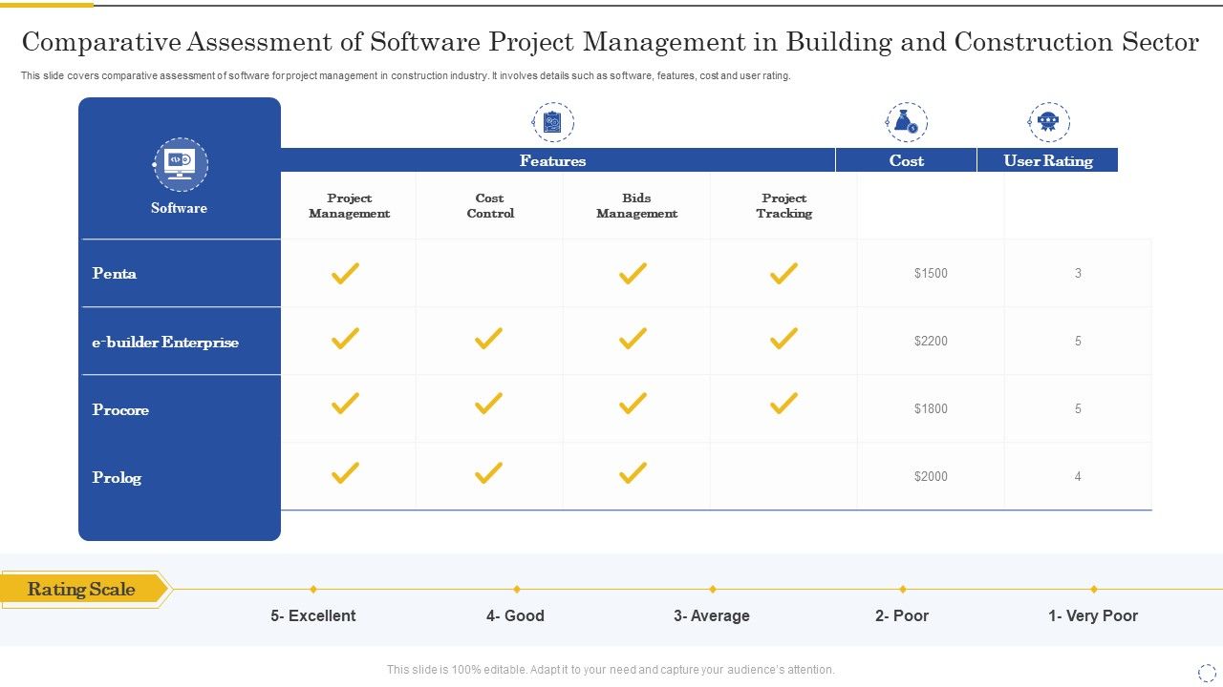Click e-builder Enterprise's Bids Management checkmark
1223x687 pixels.
[x=633, y=338]
